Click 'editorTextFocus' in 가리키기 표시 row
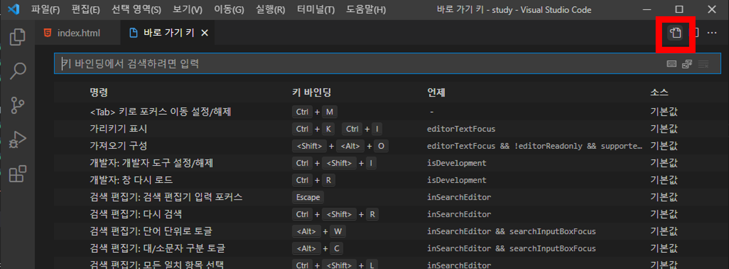This screenshot has width=729, height=269. 461,129
